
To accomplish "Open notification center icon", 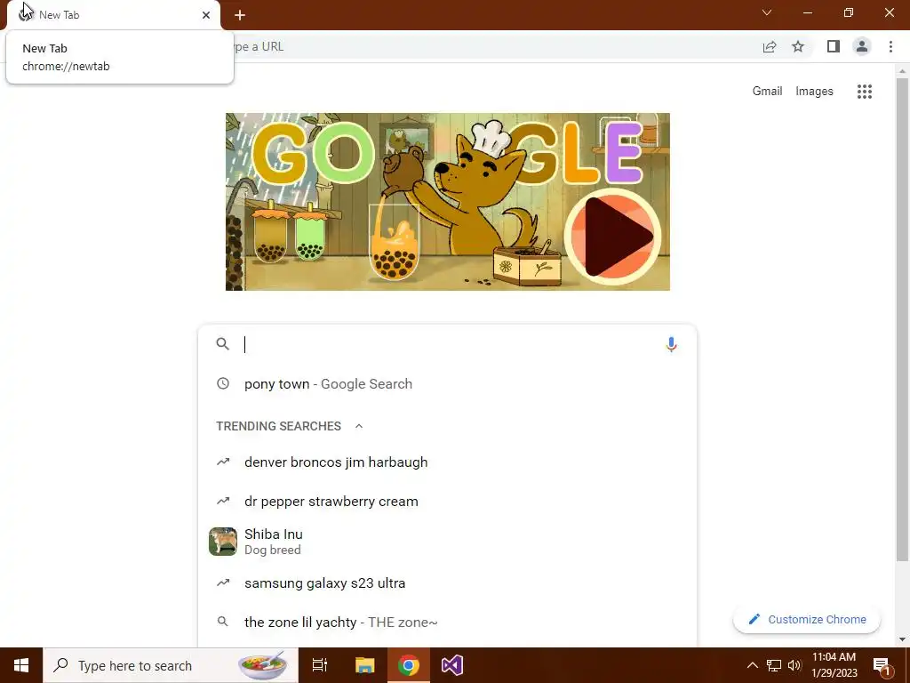I will pos(882,666).
